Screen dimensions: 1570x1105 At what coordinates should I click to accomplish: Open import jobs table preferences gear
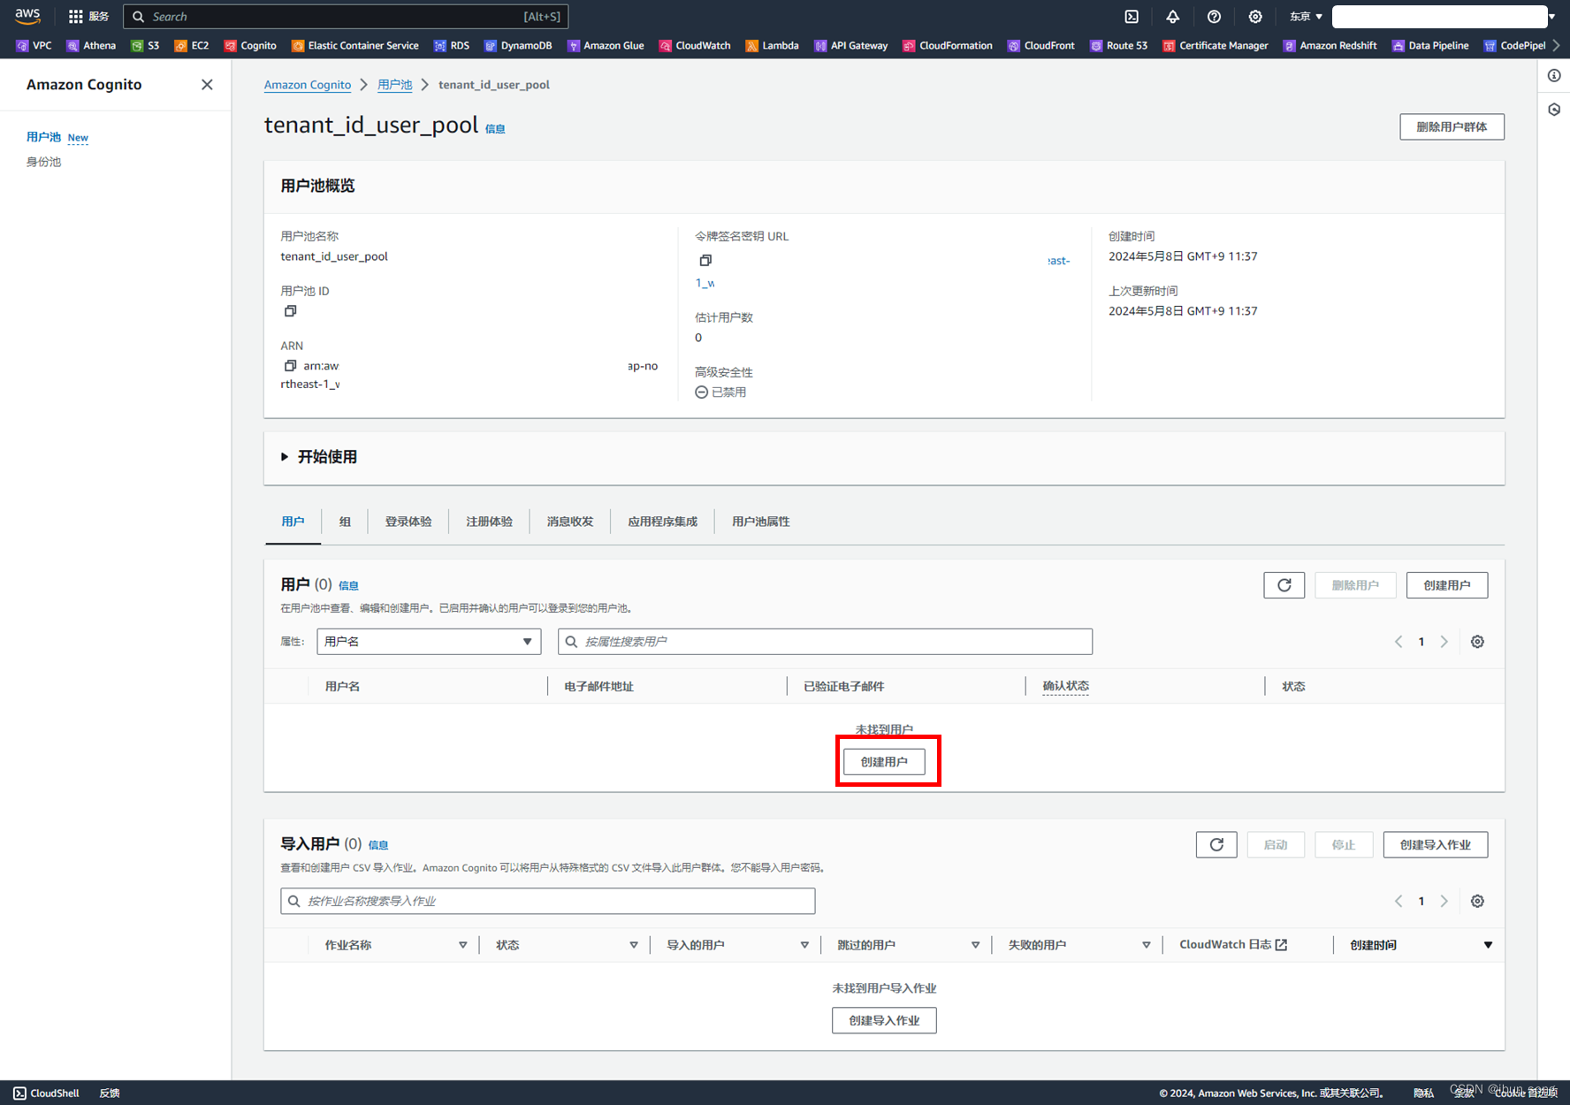tap(1477, 901)
